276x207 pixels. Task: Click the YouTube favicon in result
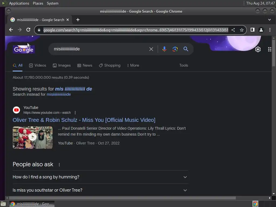pyautogui.click(x=16, y=110)
